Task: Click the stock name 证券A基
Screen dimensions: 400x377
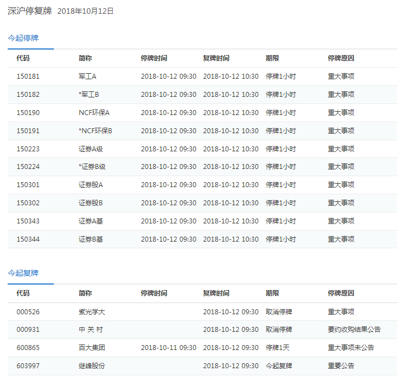Action: tap(91, 221)
